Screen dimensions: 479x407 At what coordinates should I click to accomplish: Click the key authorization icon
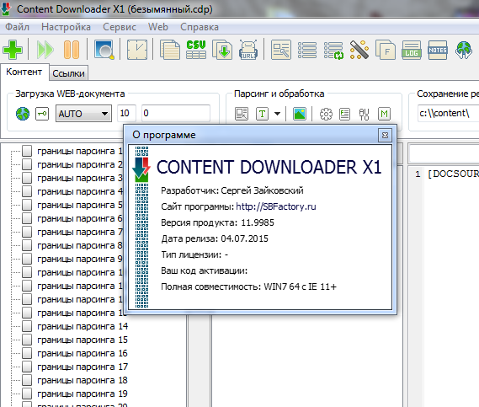coord(42,114)
